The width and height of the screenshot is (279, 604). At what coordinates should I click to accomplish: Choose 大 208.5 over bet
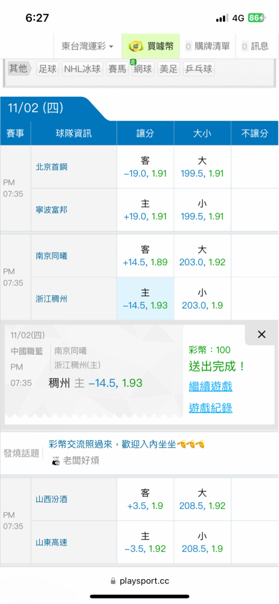pos(202,500)
